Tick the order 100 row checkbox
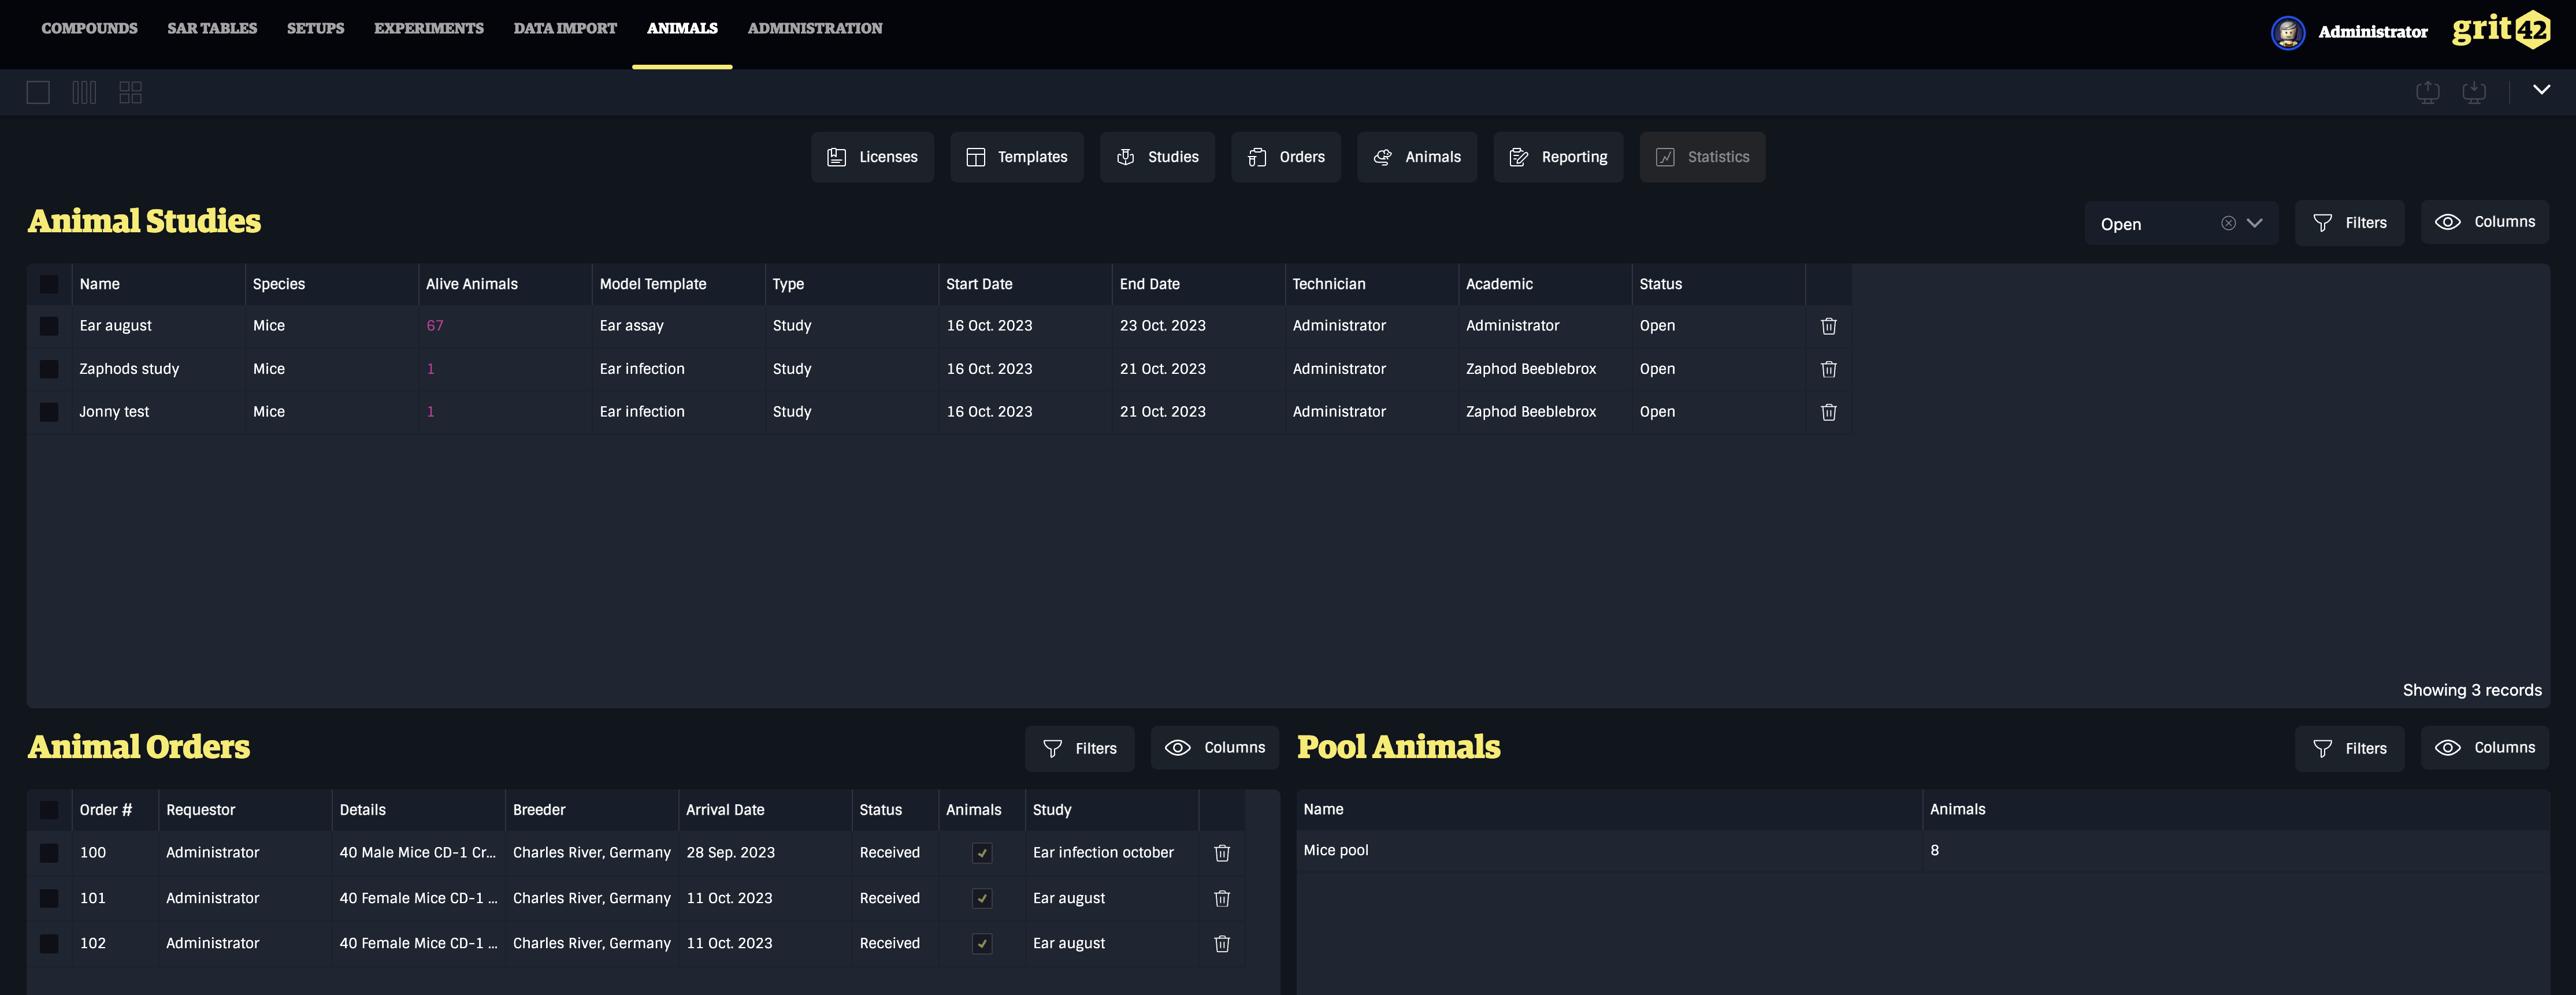This screenshot has width=2576, height=995. [49, 853]
